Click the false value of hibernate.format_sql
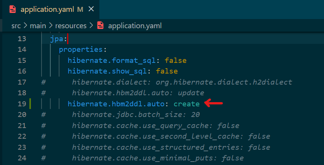Viewport: 324px width, 165px height. [176, 61]
